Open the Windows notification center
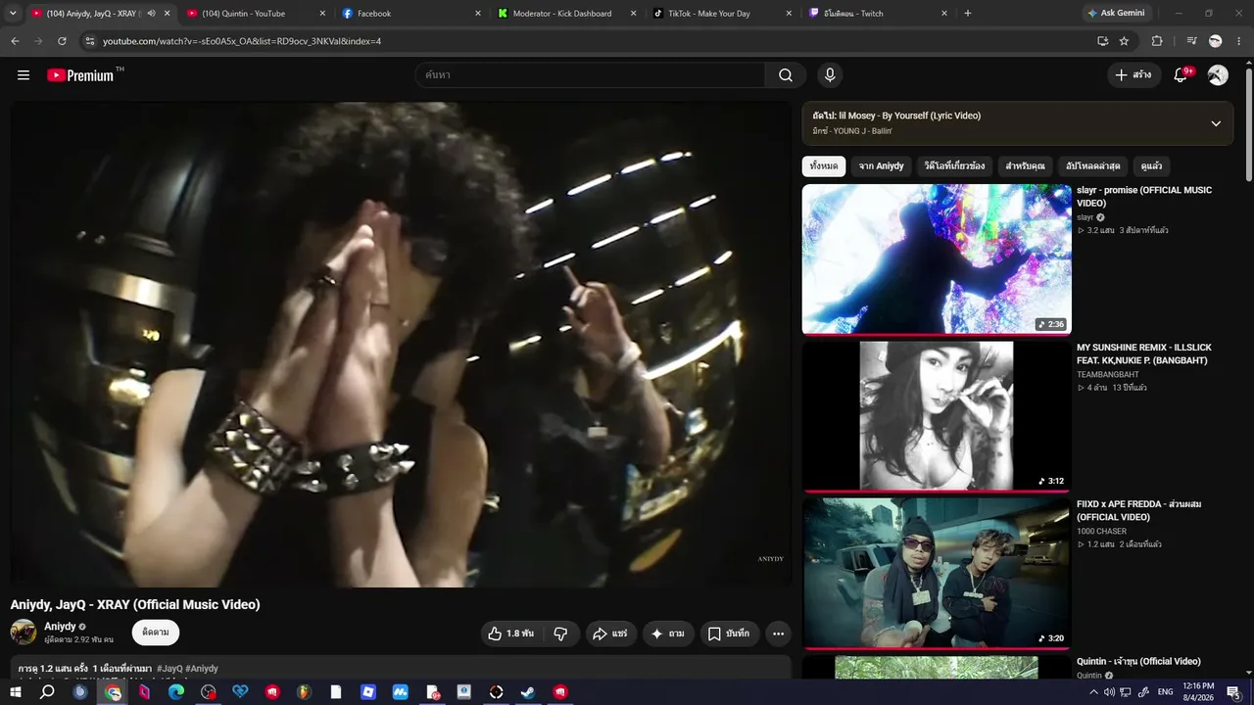The image size is (1254, 705). 1234,692
